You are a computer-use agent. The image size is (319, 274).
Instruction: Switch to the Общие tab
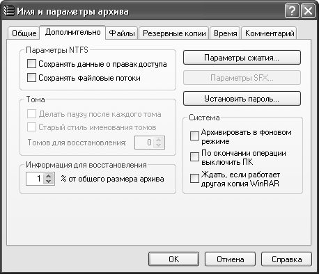coord(24,33)
